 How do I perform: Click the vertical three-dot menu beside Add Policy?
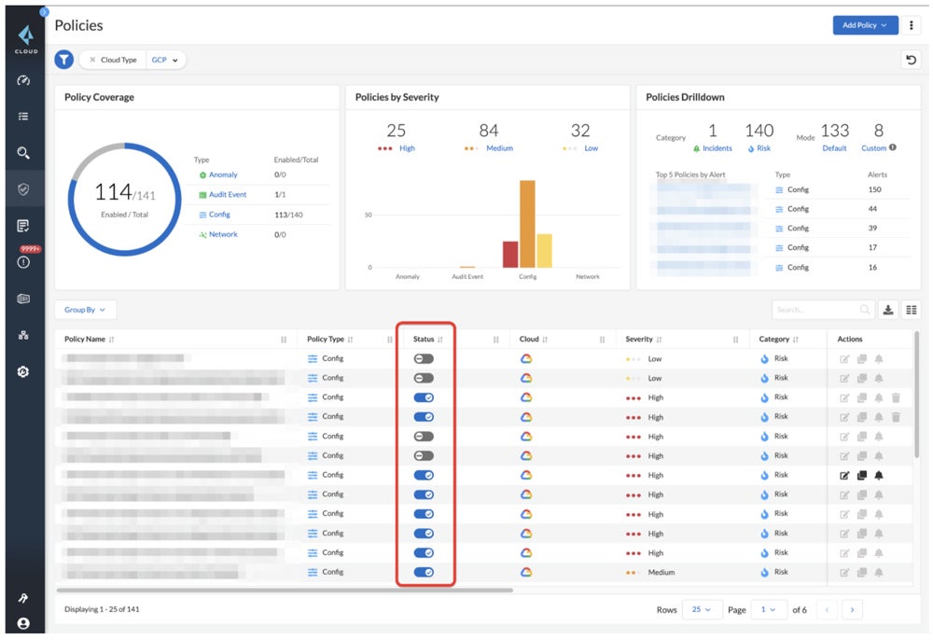(x=912, y=25)
